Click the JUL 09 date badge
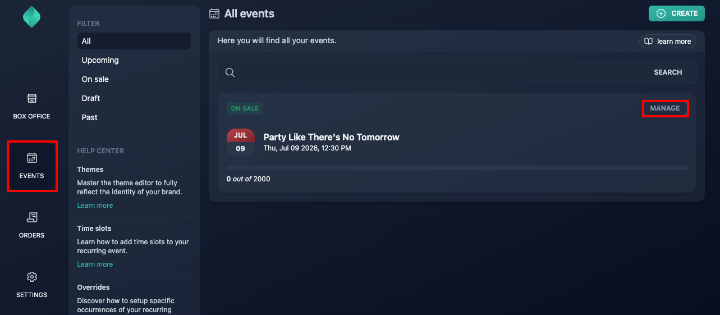 point(240,143)
